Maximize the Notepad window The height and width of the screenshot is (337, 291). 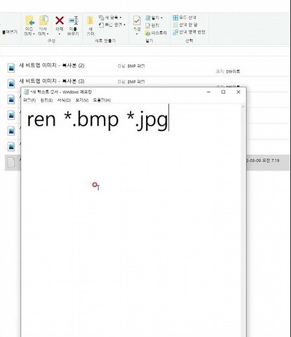pos(223,92)
